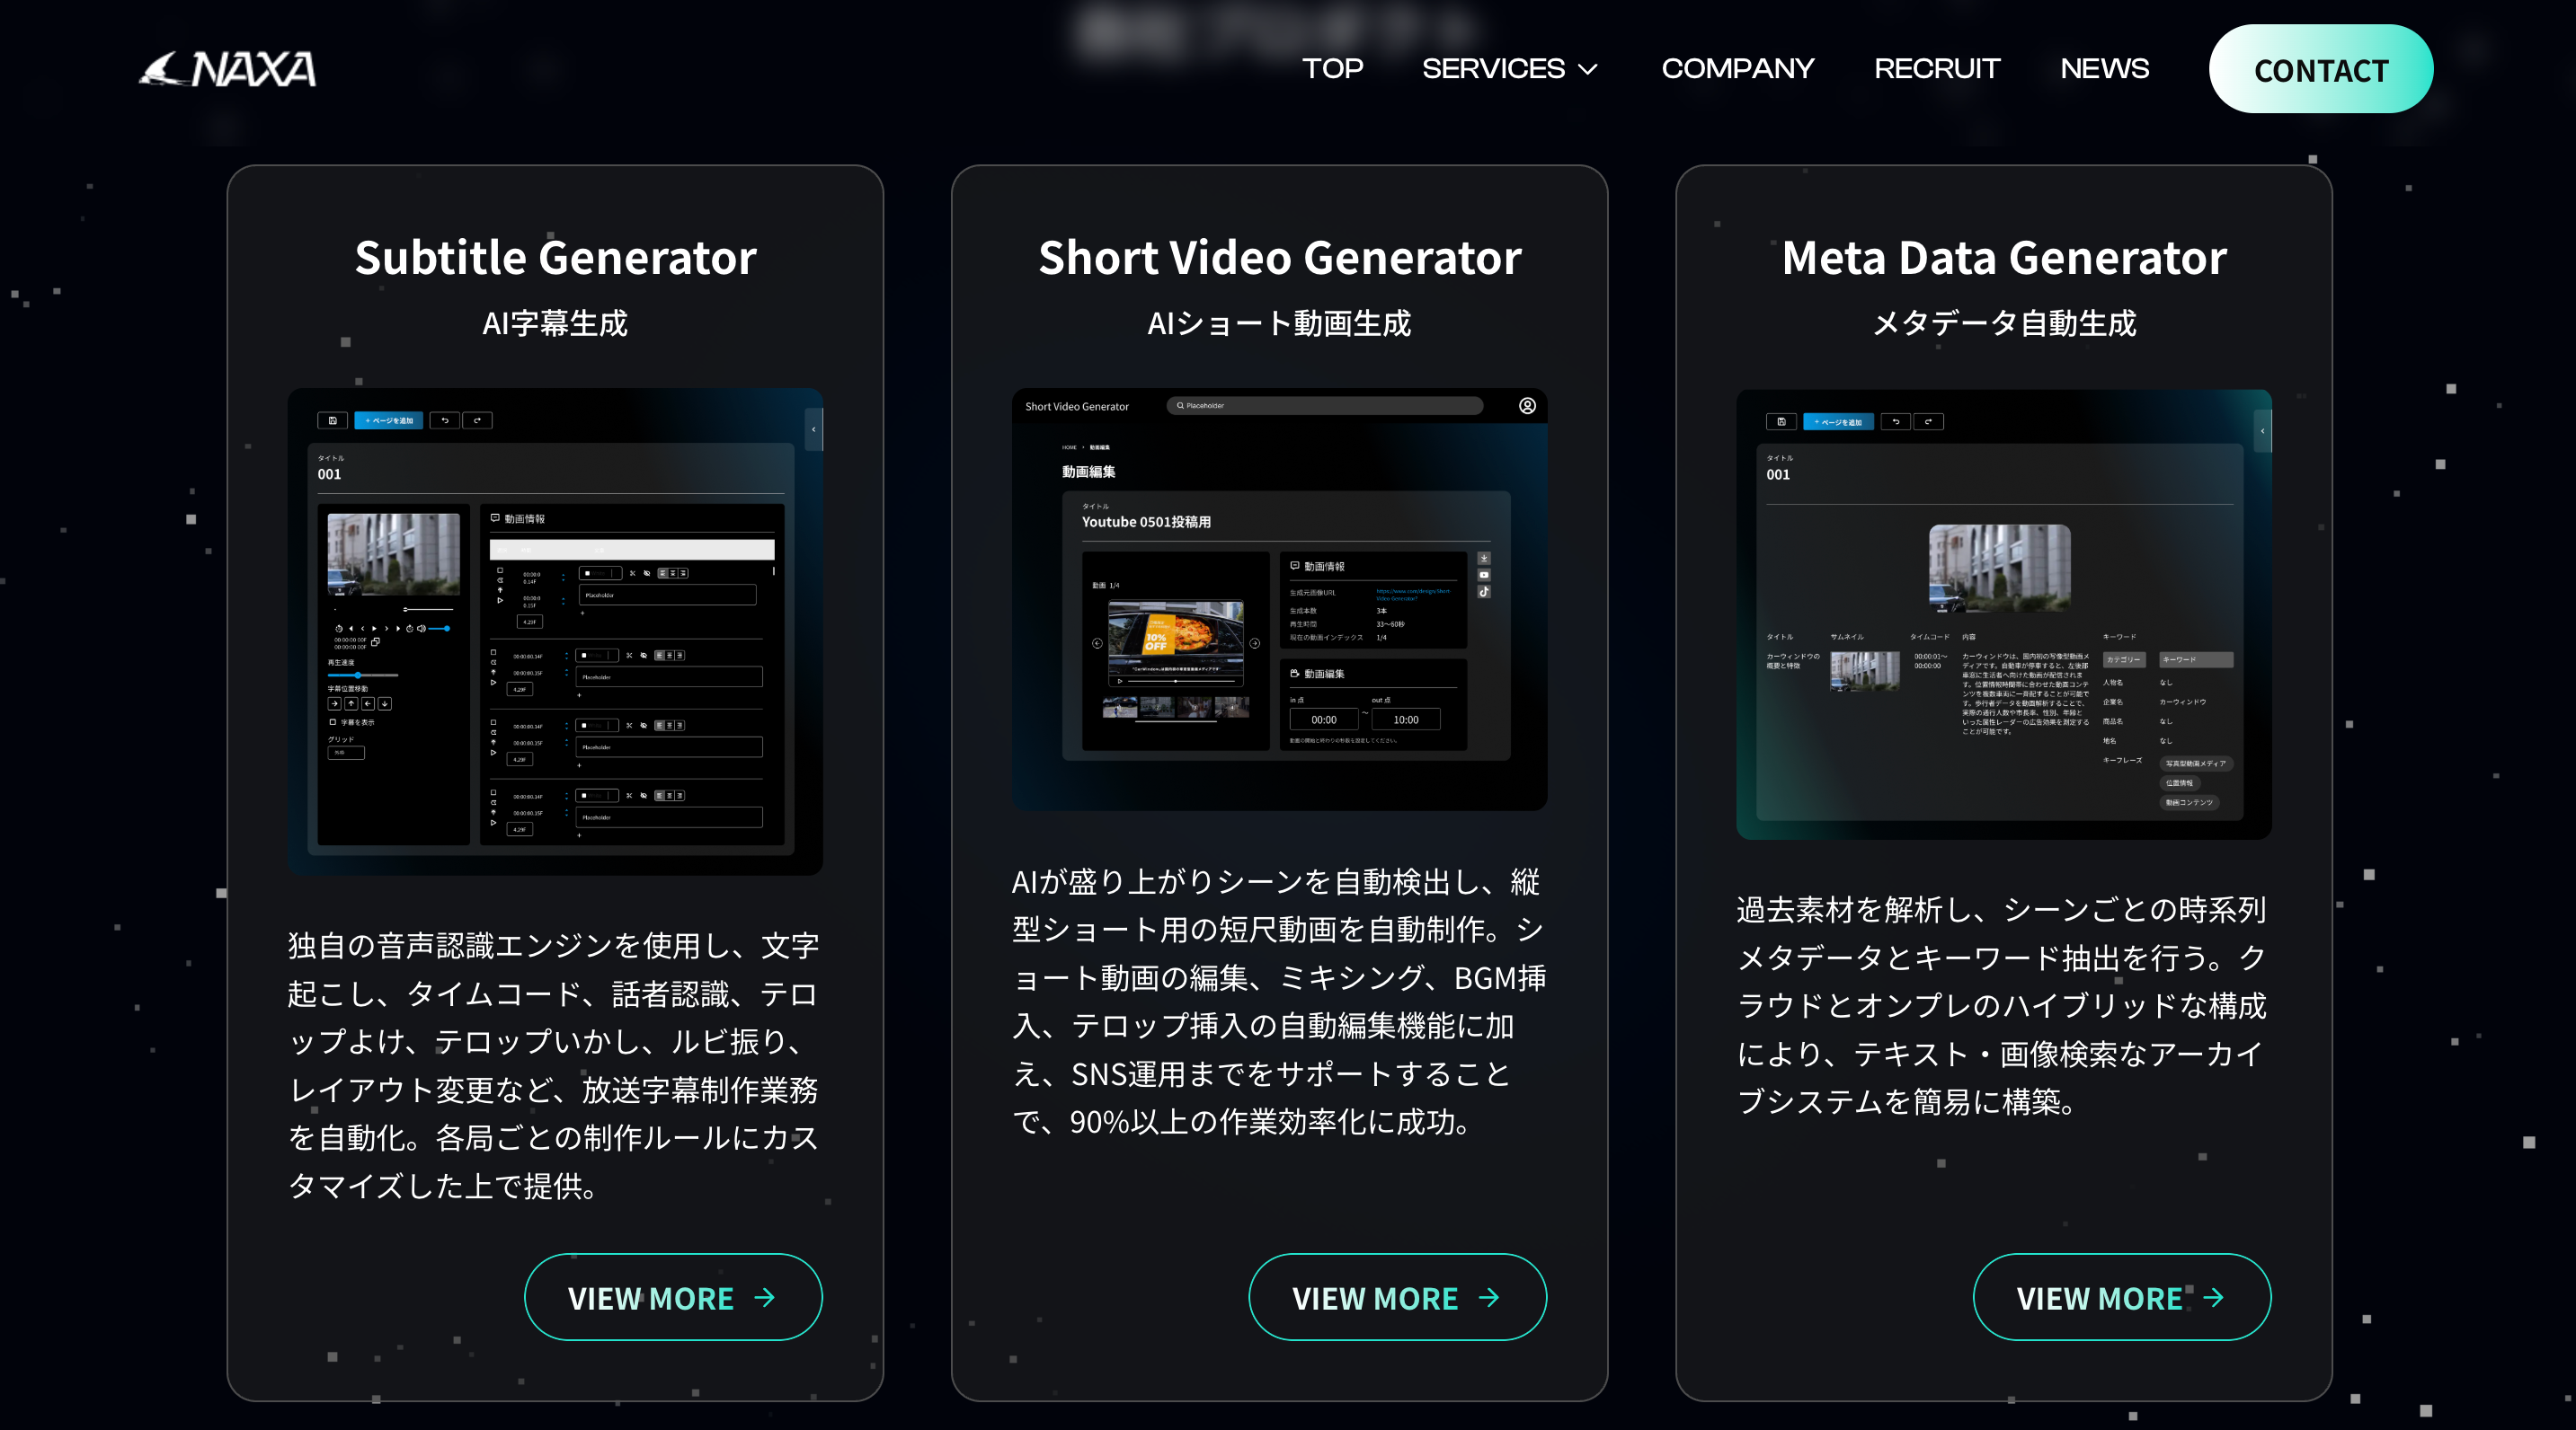This screenshot has width=2576, height=1430.
Task: Toggle the 字幕を表示 checkbox in Subtitle preview
Action: point(333,721)
